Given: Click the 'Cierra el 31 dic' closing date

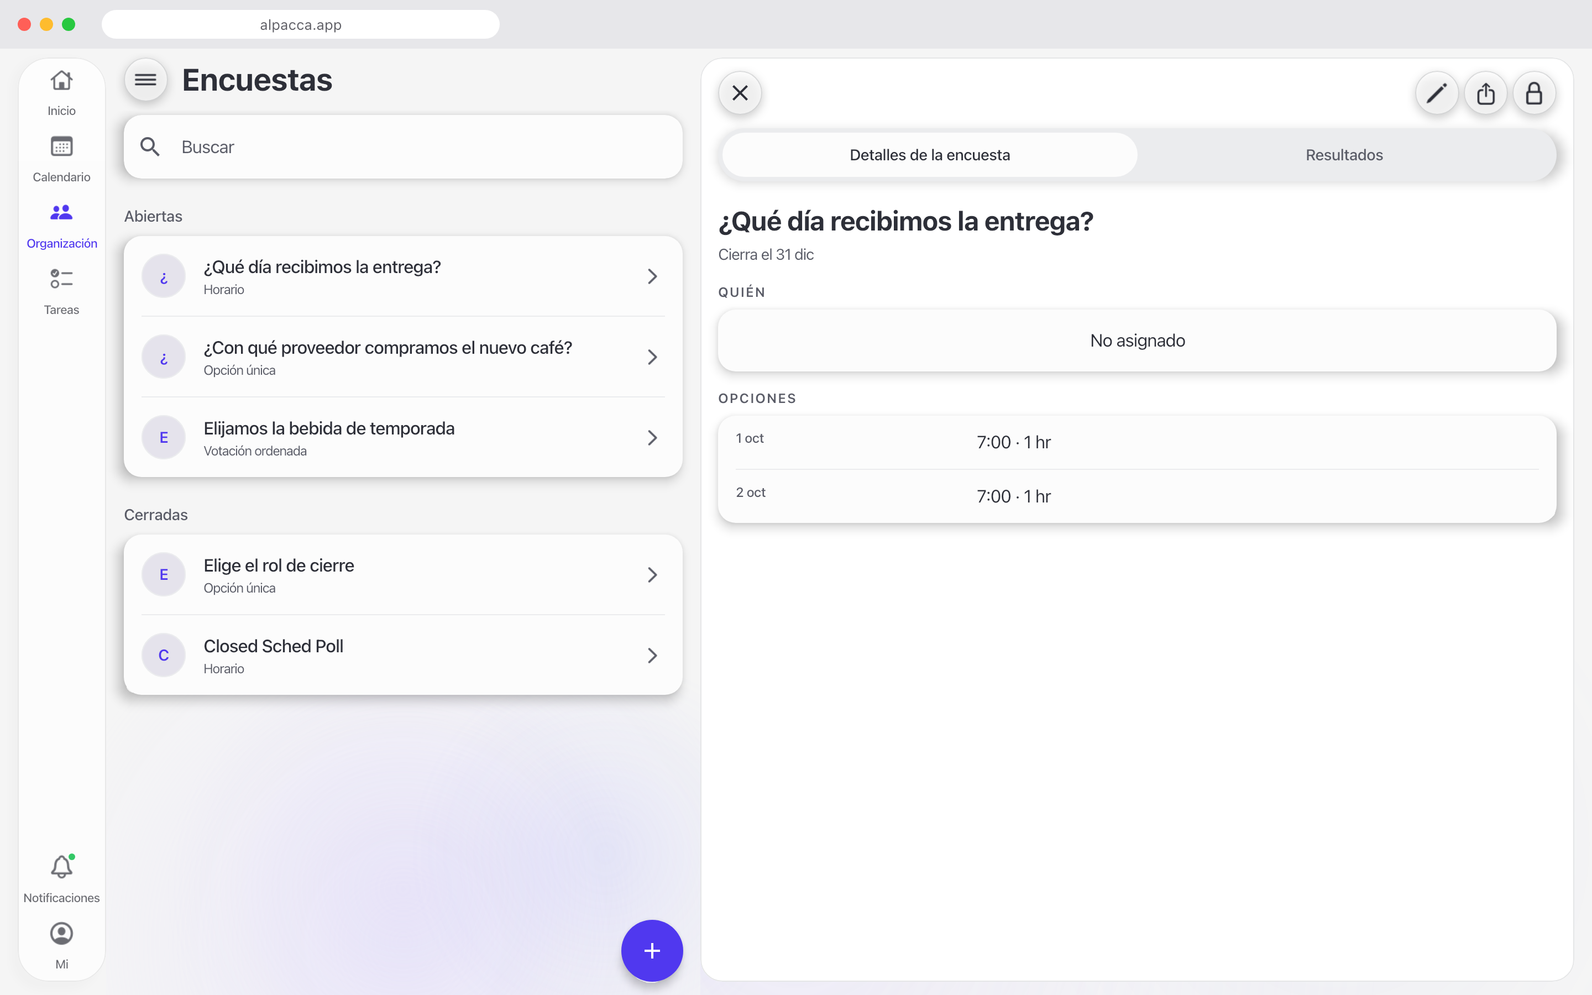Looking at the screenshot, I should click(766, 255).
